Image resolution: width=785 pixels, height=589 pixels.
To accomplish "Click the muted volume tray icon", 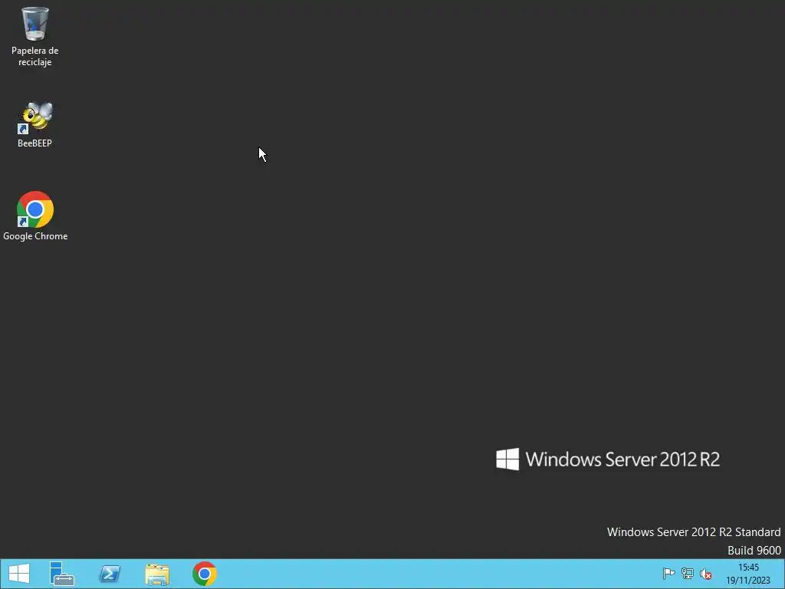I will click(x=706, y=574).
